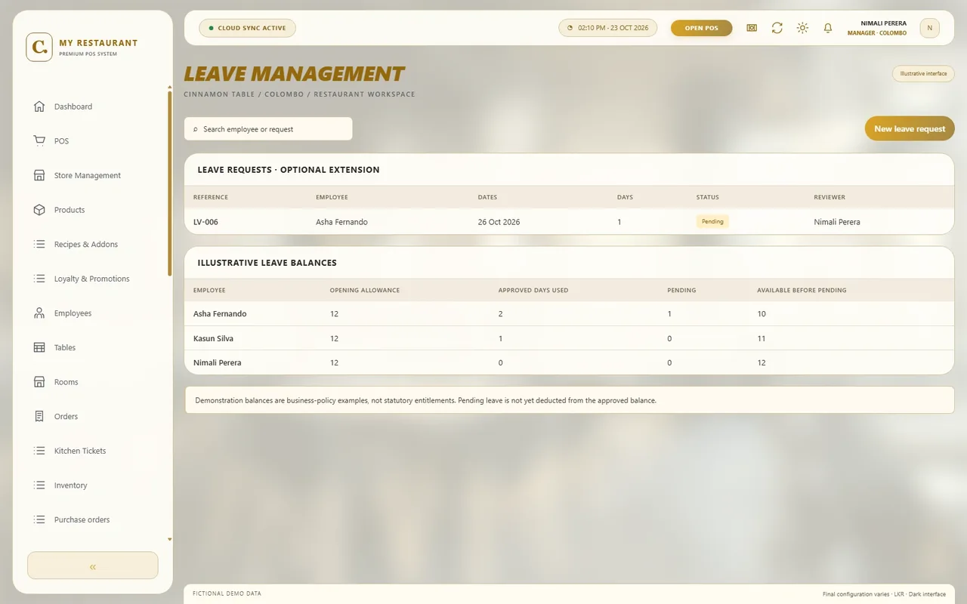
Task: Click the Tables grid icon
Action: point(39,347)
